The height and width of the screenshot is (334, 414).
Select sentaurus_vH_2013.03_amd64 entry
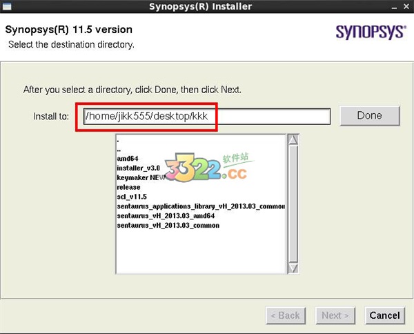166,216
